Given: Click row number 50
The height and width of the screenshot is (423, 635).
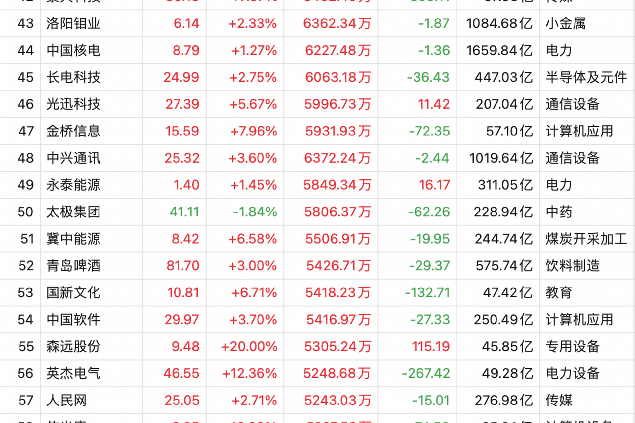Looking at the screenshot, I should point(25,212).
